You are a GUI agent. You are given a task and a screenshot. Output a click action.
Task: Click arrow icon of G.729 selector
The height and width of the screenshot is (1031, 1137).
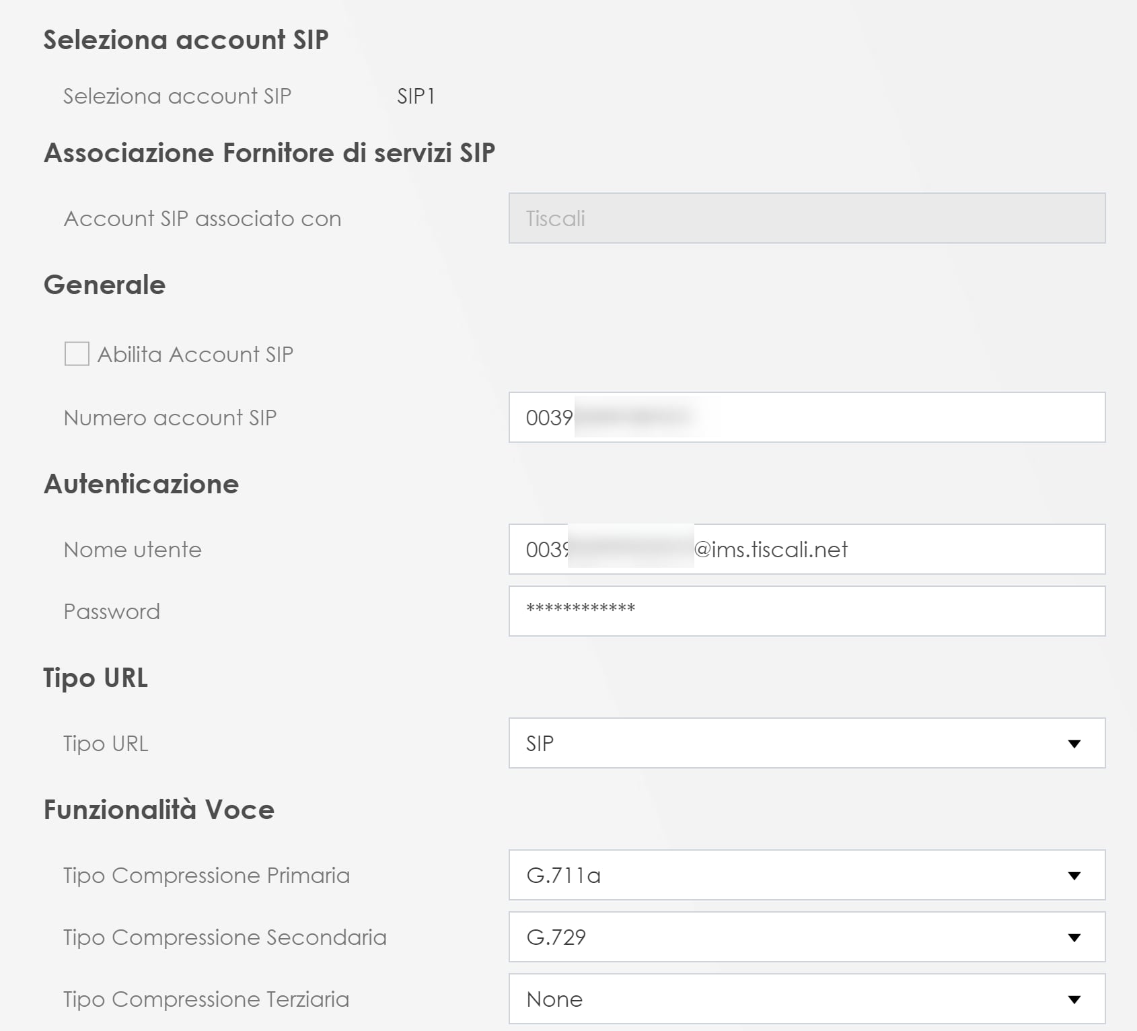[1074, 937]
